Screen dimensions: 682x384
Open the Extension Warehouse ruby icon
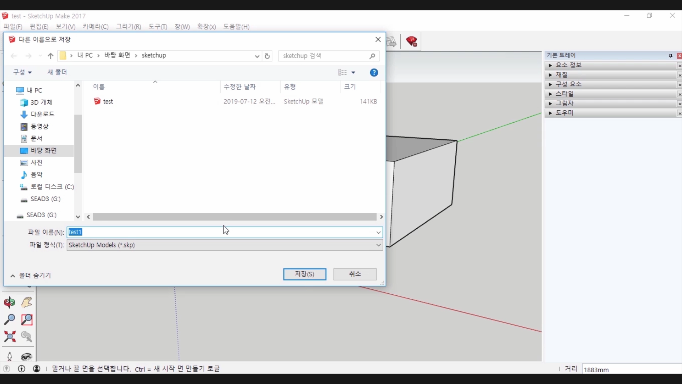412,42
